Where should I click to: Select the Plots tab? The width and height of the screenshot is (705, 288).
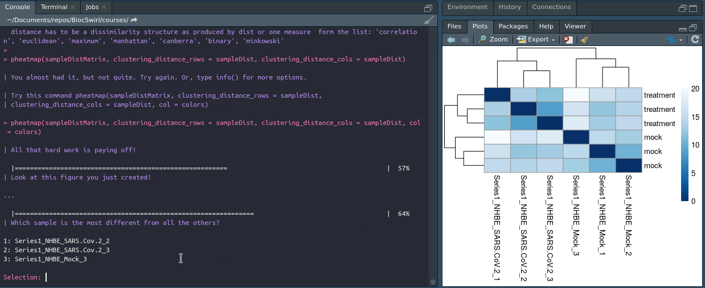coord(480,26)
